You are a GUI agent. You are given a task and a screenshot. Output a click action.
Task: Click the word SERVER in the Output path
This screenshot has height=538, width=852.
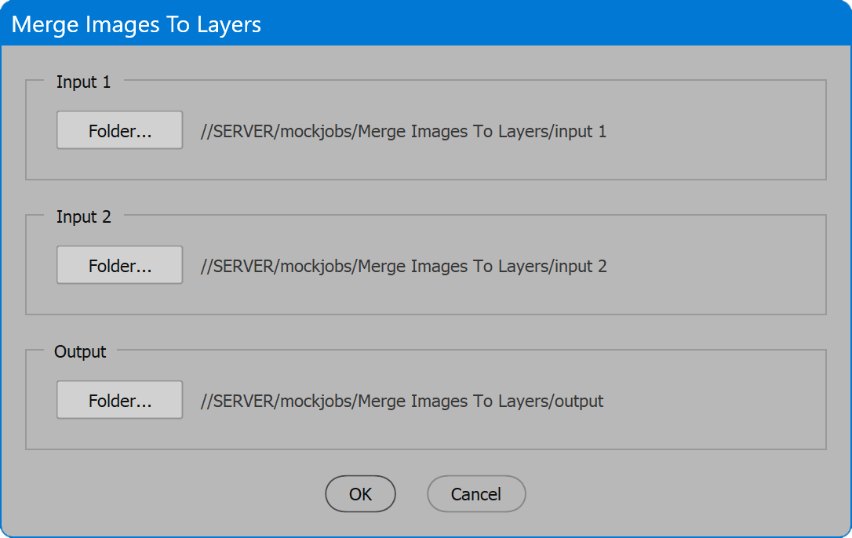pos(242,402)
